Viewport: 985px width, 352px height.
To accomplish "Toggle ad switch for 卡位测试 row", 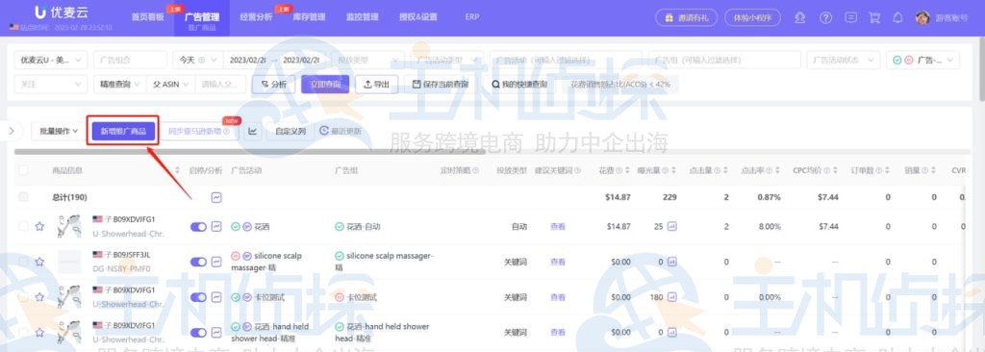I will [198, 296].
